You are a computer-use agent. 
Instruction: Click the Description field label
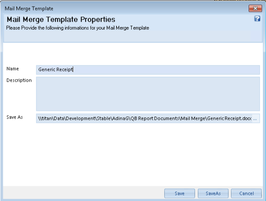tap(19, 80)
